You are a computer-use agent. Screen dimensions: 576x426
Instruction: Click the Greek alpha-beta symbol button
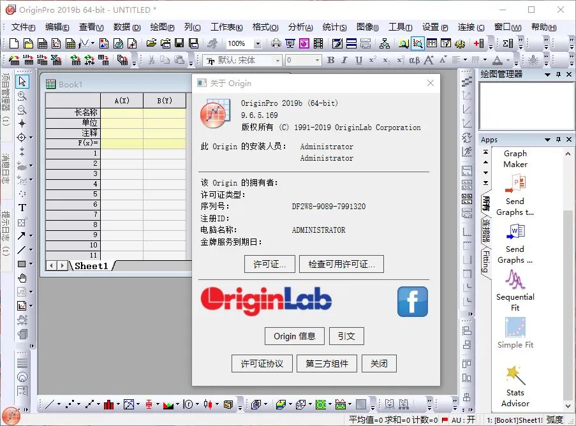tap(415, 60)
